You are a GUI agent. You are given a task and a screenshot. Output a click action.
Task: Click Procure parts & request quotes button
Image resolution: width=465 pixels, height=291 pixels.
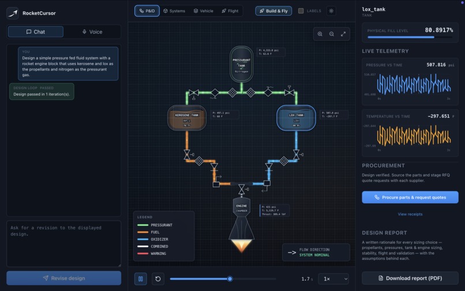410,197
